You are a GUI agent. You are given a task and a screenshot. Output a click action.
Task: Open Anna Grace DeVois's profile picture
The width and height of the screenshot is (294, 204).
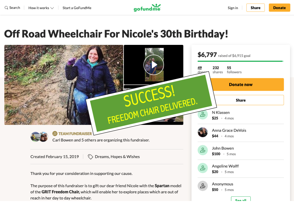click(x=203, y=132)
